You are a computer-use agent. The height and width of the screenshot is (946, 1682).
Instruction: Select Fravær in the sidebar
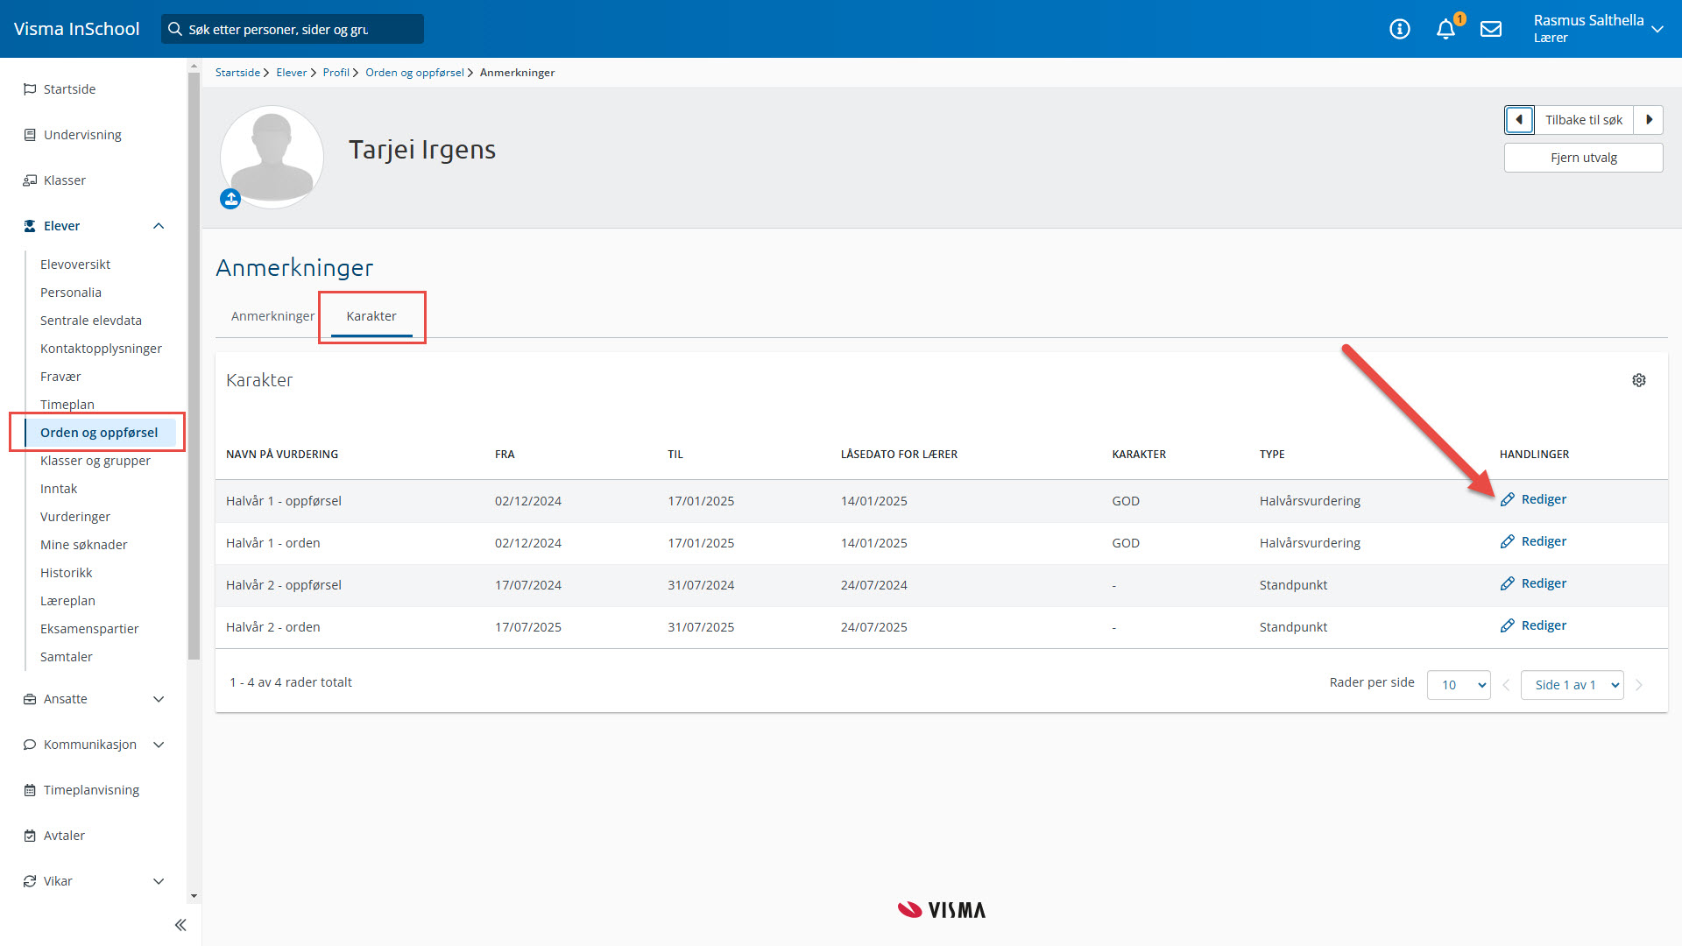60,377
